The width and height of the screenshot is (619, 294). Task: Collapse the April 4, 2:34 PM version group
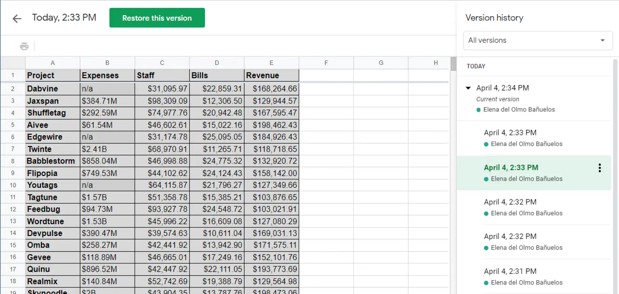click(x=468, y=88)
